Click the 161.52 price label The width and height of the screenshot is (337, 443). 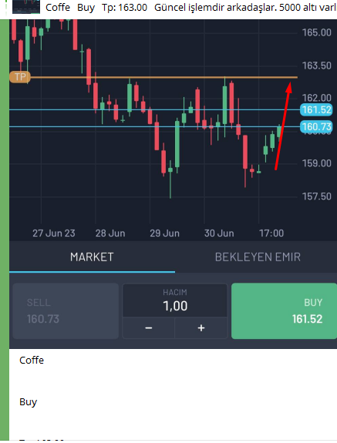click(x=316, y=109)
